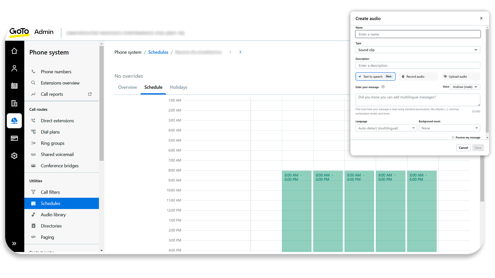Open Extensions overview in sidebar

[60, 83]
